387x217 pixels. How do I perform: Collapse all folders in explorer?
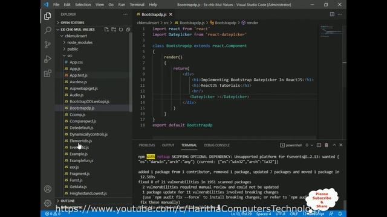click(128, 30)
